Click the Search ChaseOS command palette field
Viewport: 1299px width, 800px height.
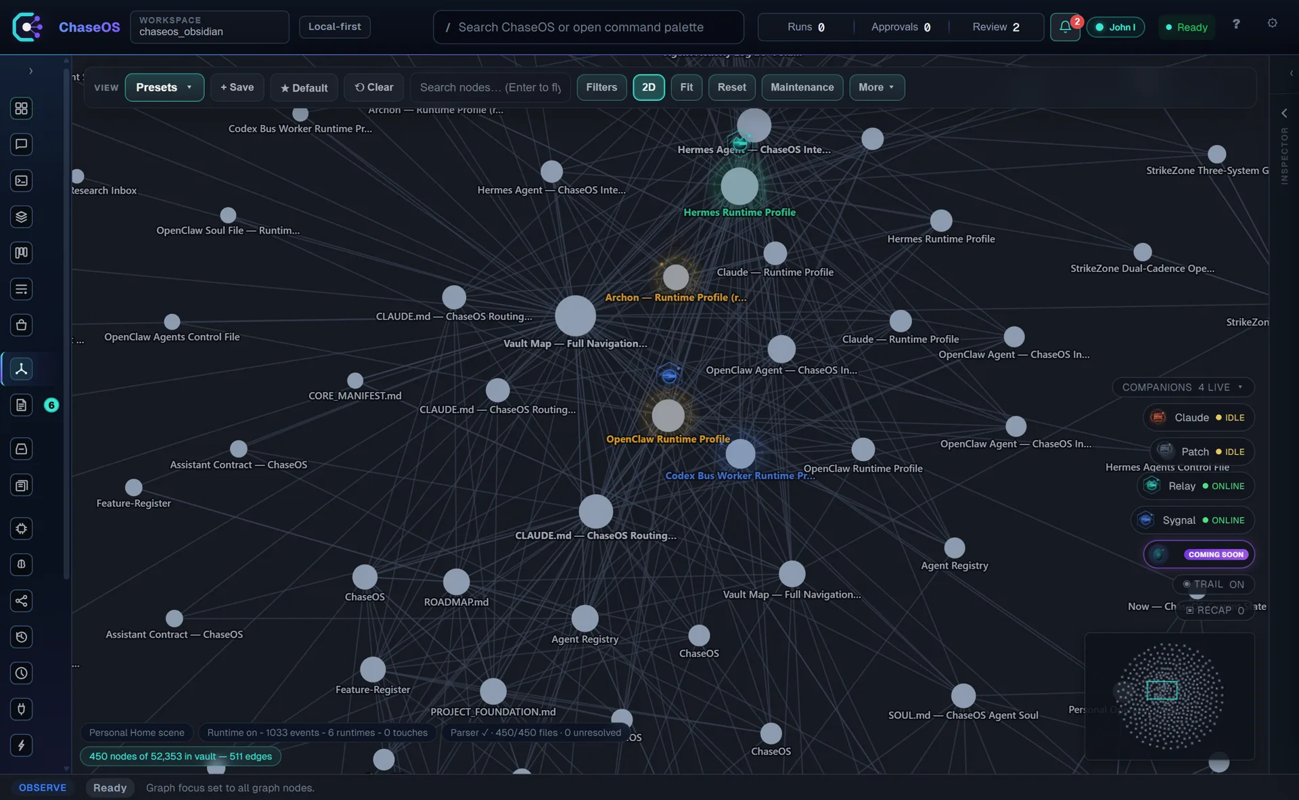(588, 27)
